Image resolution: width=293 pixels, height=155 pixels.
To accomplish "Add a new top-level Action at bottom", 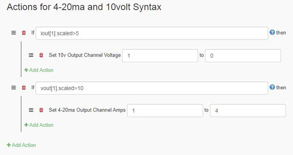I will click(21, 145).
